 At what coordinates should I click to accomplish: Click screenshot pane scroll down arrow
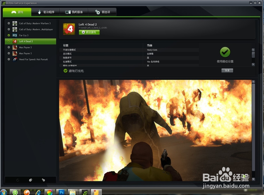pos(253,179)
